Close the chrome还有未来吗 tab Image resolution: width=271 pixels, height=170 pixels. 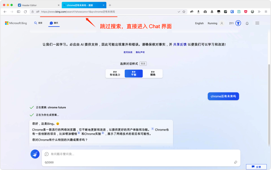point(103,5)
